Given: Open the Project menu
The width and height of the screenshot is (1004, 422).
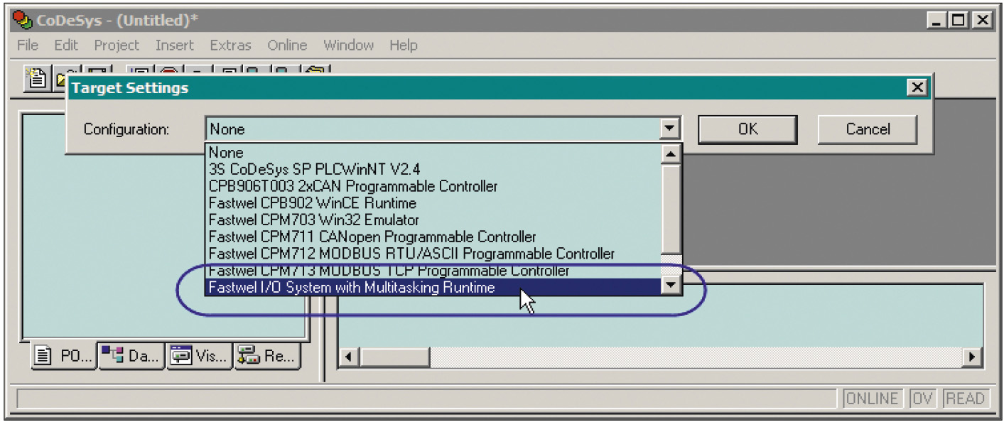Looking at the screenshot, I should pyautogui.click(x=117, y=45).
